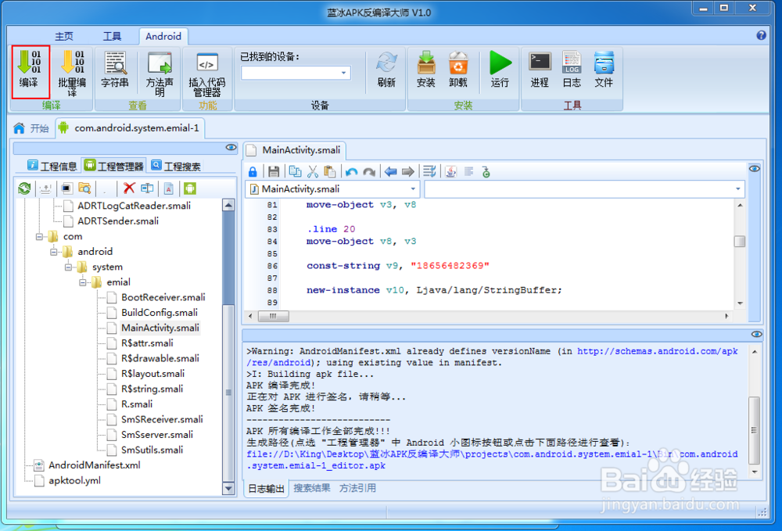Select the 日志输出 tab

coord(267,489)
